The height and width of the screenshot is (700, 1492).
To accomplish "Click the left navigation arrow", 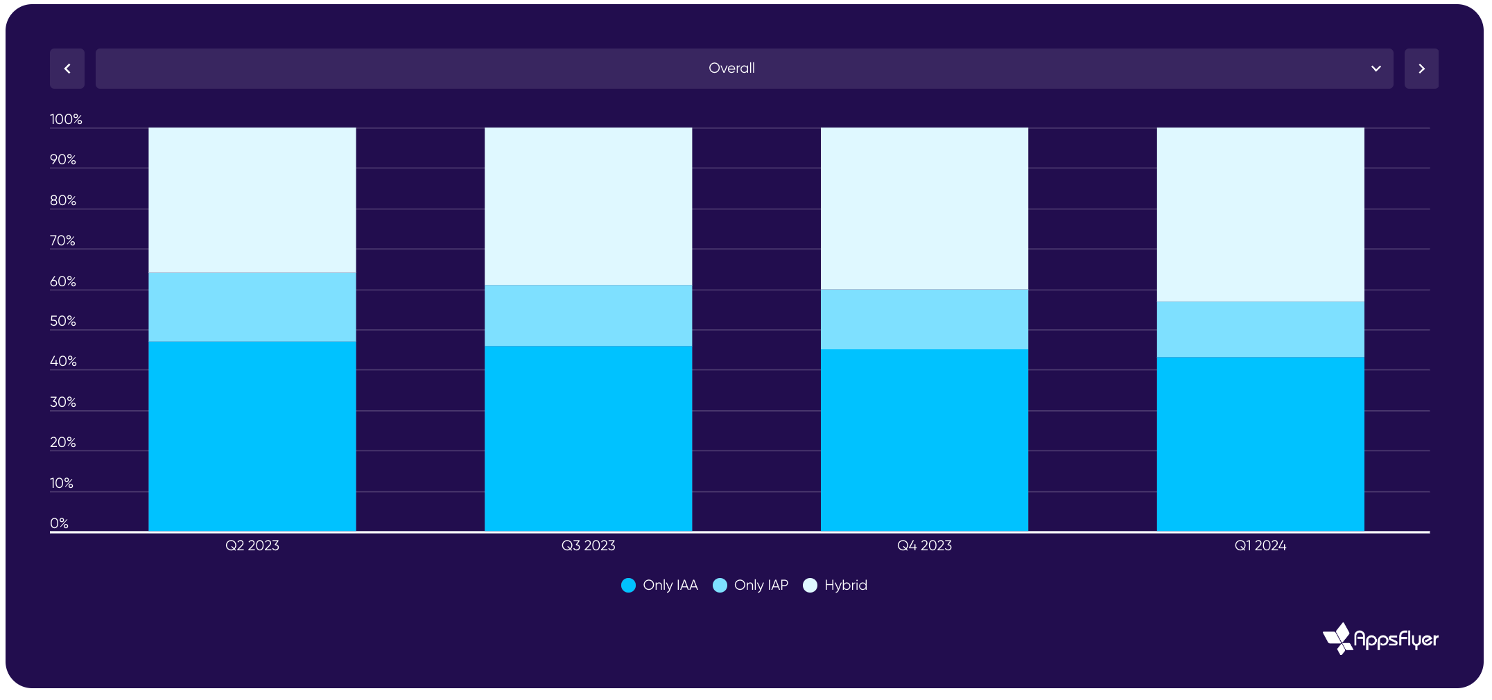I will pos(67,68).
